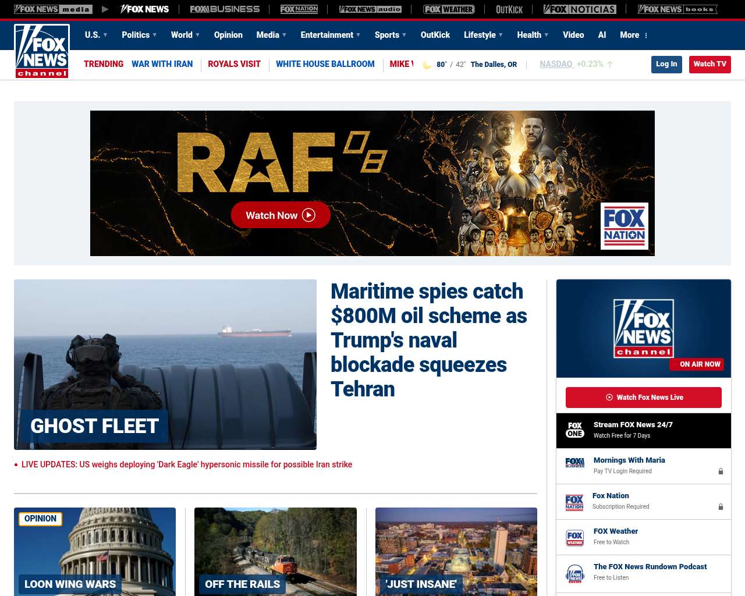Open the More menu options
The image size is (745, 596).
[x=634, y=35]
